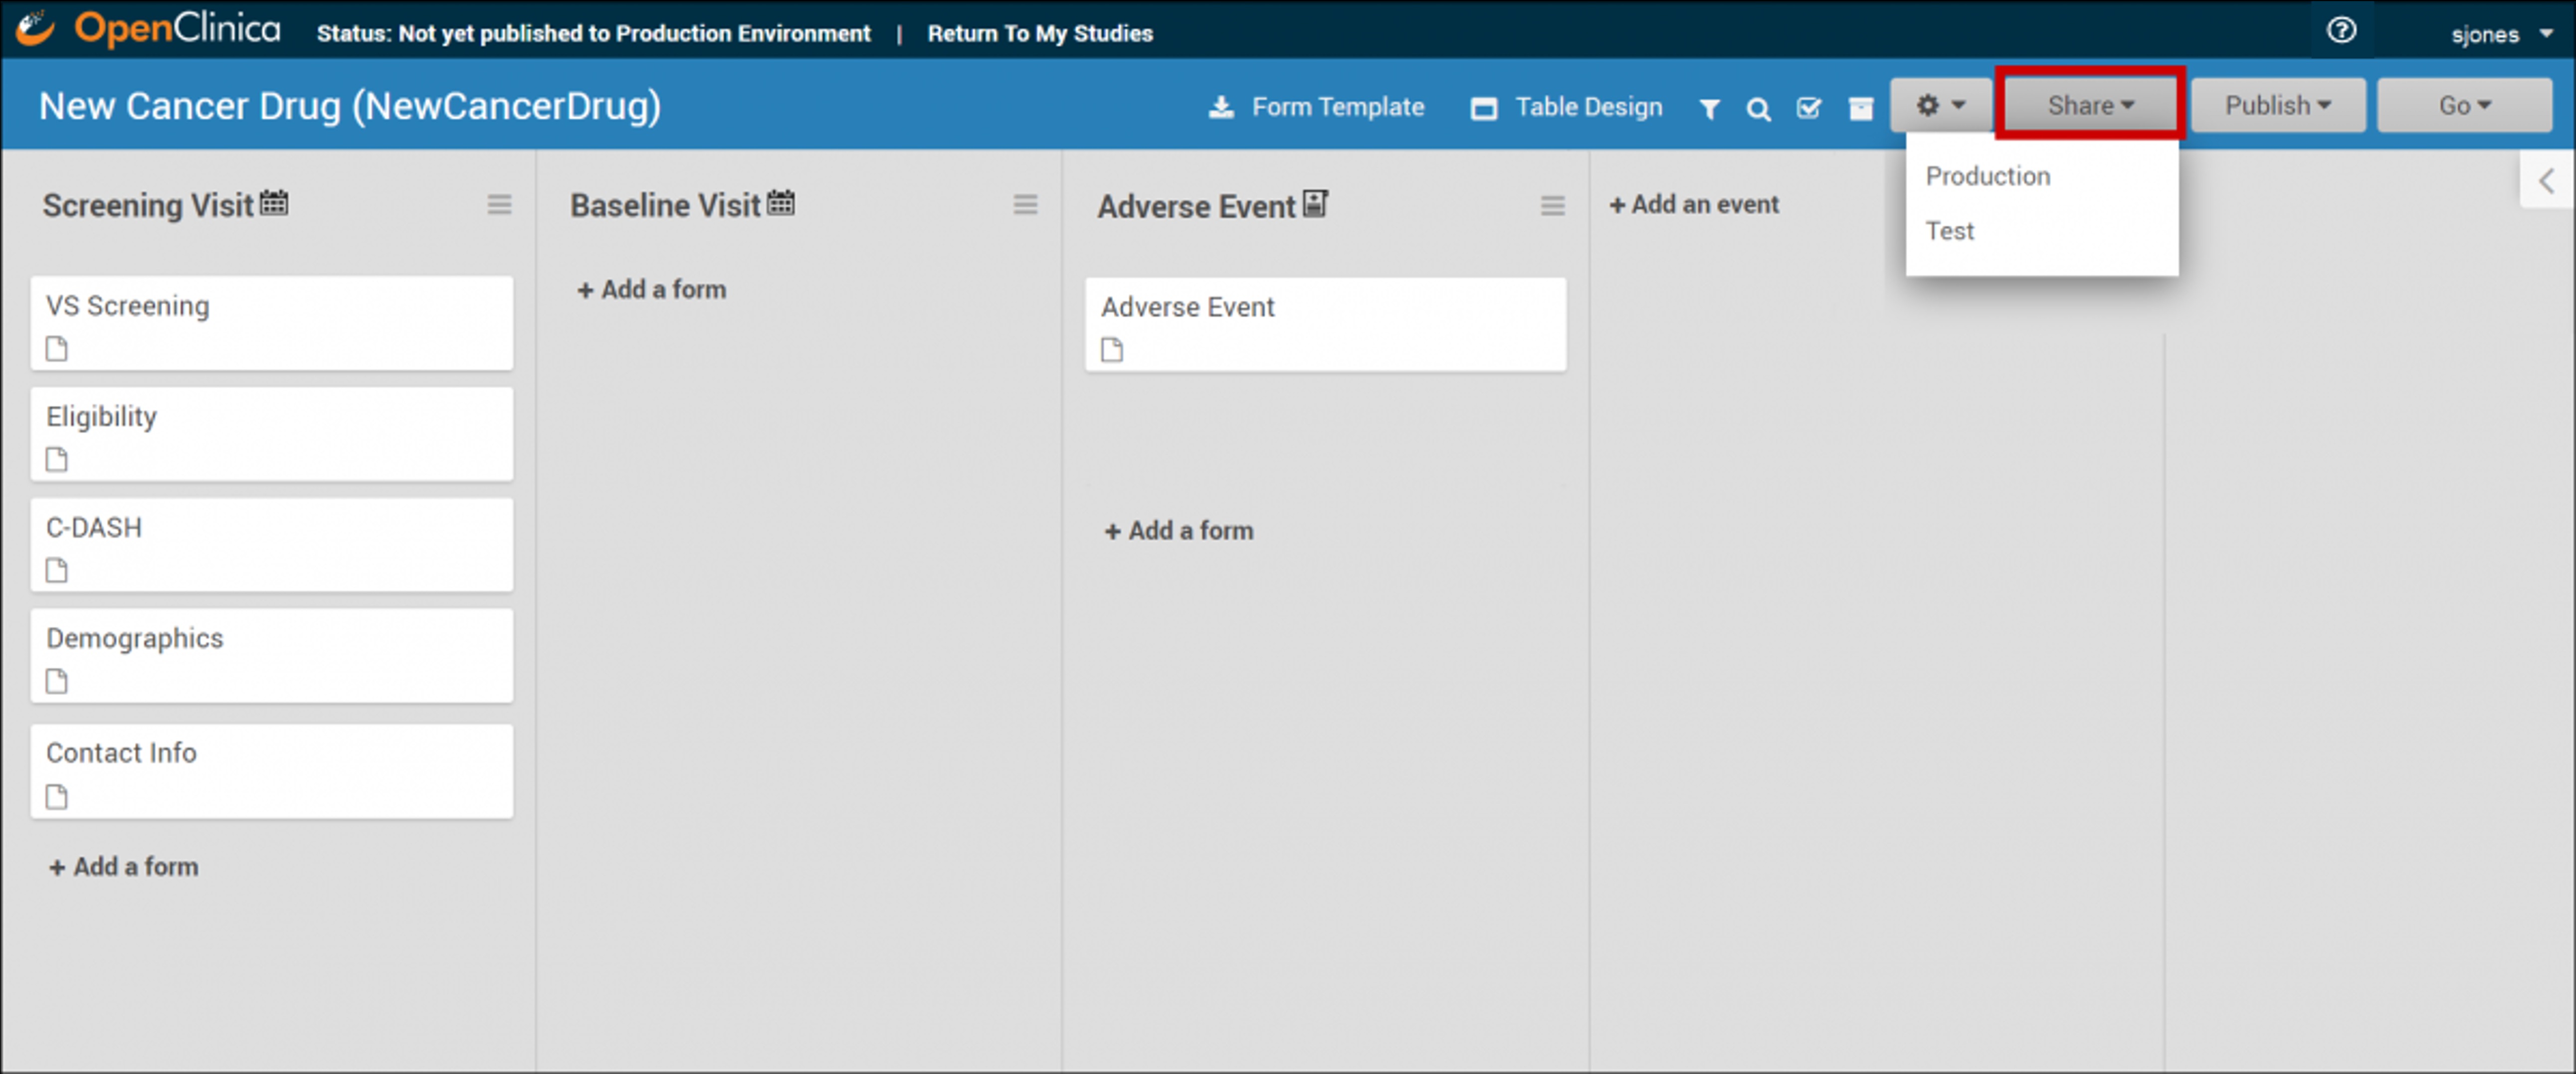Select Production from Share menu

pos(1987,176)
